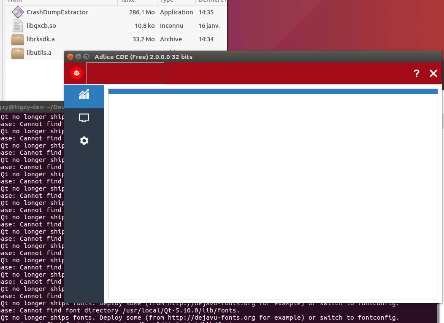This screenshot has width=444, height=323.
Task: Open the monitor screen tab in sidebar
Action: (x=84, y=117)
